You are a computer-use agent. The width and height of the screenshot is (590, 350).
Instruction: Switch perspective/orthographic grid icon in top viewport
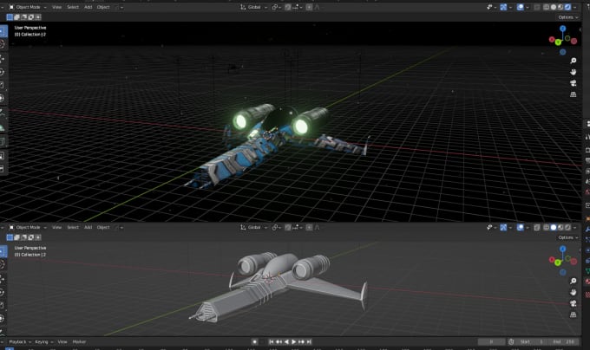coord(573,94)
